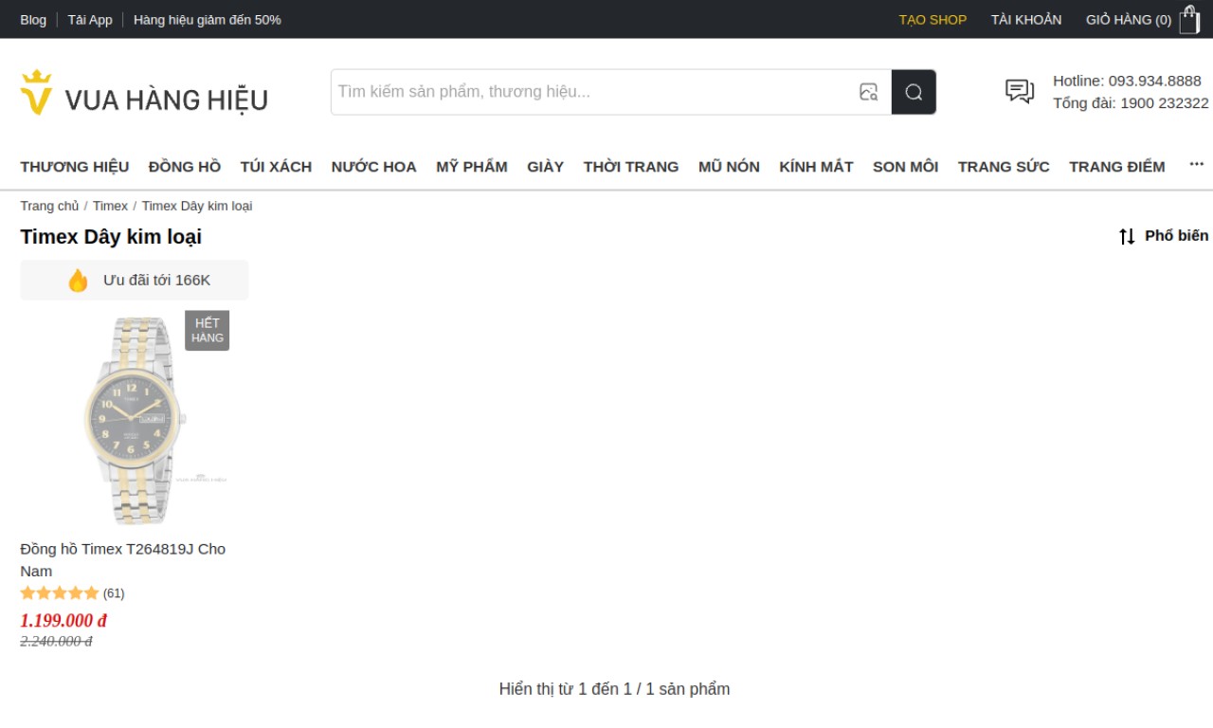This screenshot has width=1213, height=728.
Task: Click Hotline: 093.934.8888 text
Action: pos(1127,81)
